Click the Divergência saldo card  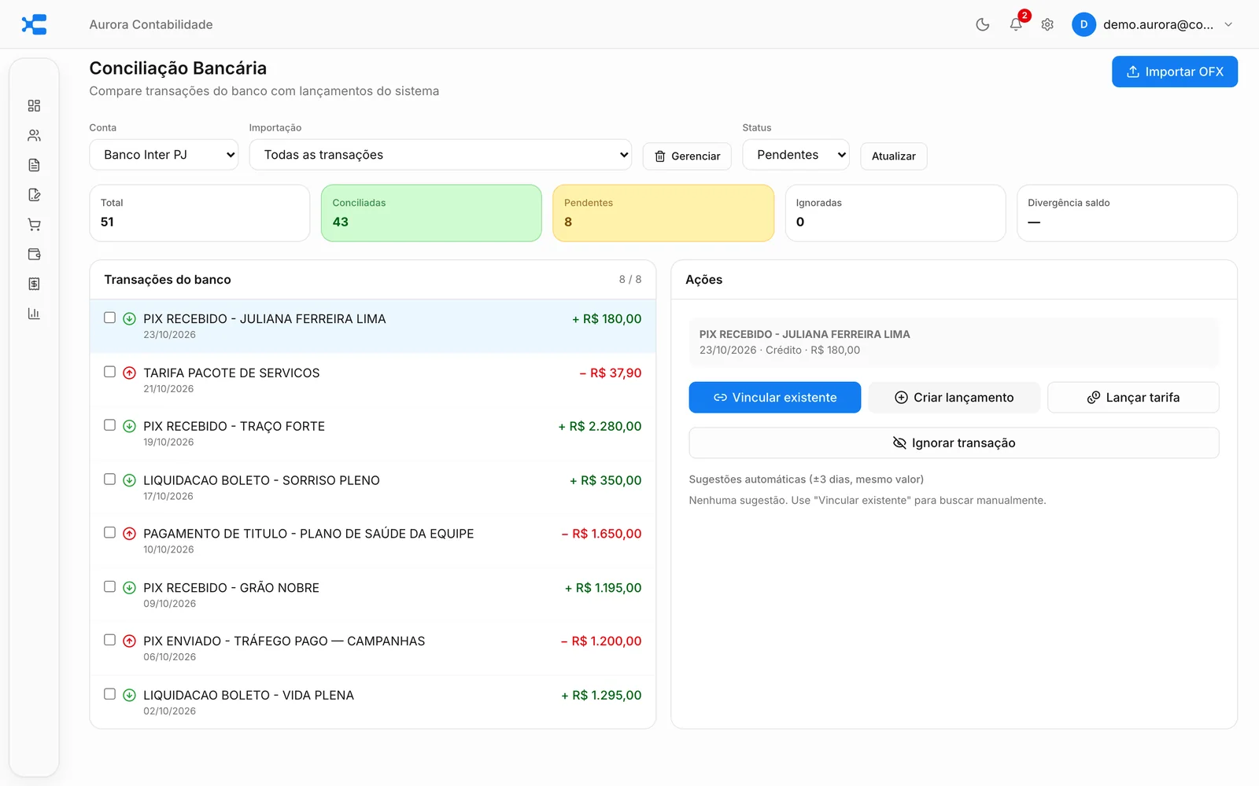pos(1127,213)
